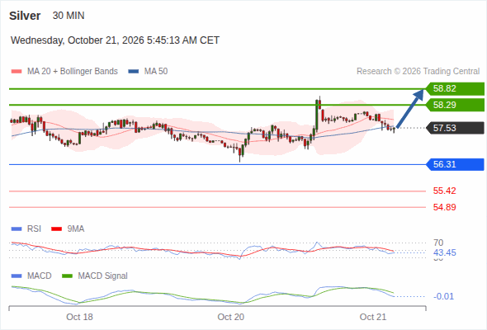Click the RSI legend color marker
Screen dimensions: 487x330
point(17,229)
